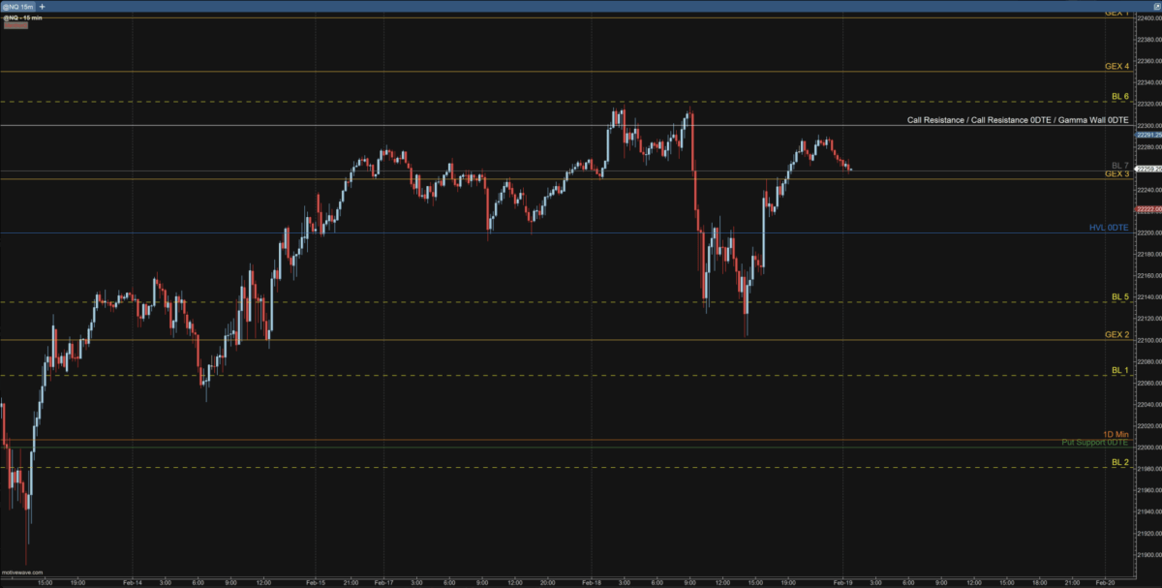Select the HVL 0DTE level label
Screen dimensions: 1162x588
pyautogui.click(x=1108, y=228)
